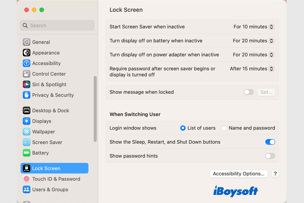The height and width of the screenshot is (203, 304).
Task: Select the Control Center icon
Action: tap(26, 74)
